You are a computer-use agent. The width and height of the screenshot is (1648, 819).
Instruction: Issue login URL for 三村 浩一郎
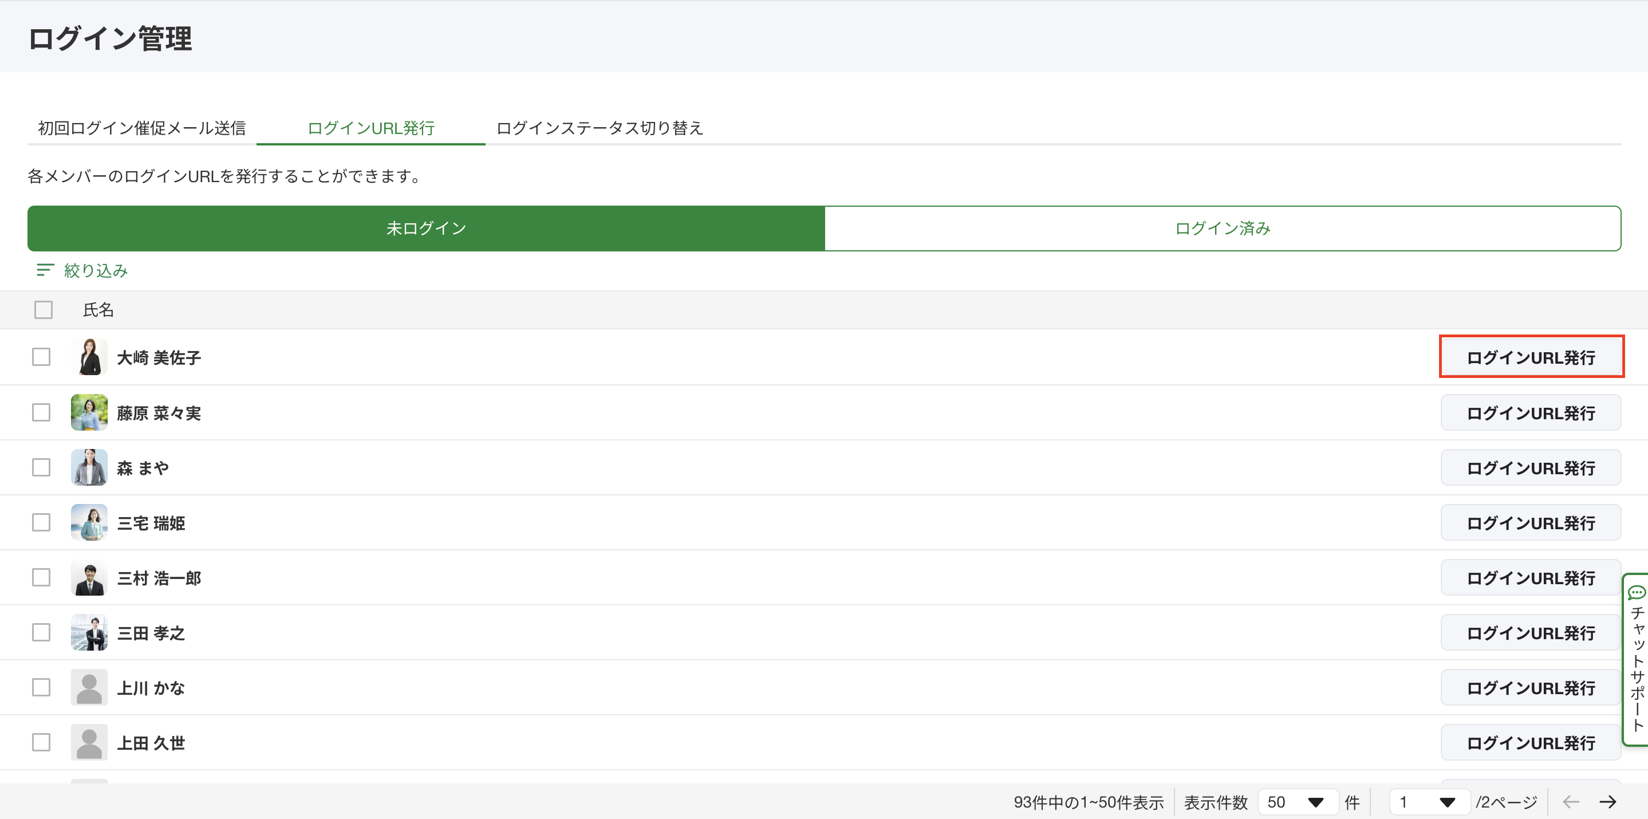(x=1531, y=578)
